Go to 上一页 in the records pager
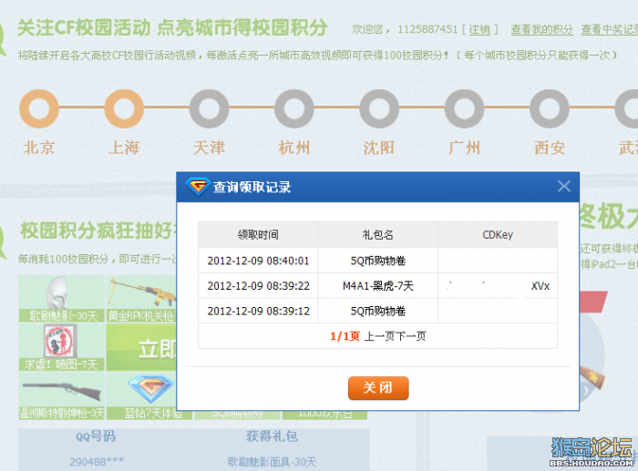 [x=379, y=336]
